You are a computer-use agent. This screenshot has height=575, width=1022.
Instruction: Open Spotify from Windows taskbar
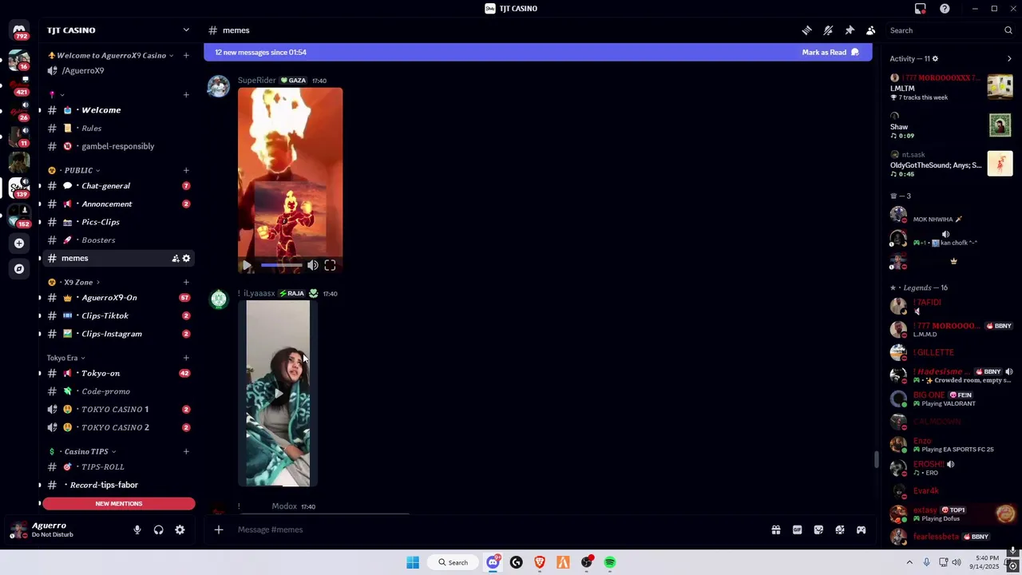pyautogui.click(x=610, y=562)
